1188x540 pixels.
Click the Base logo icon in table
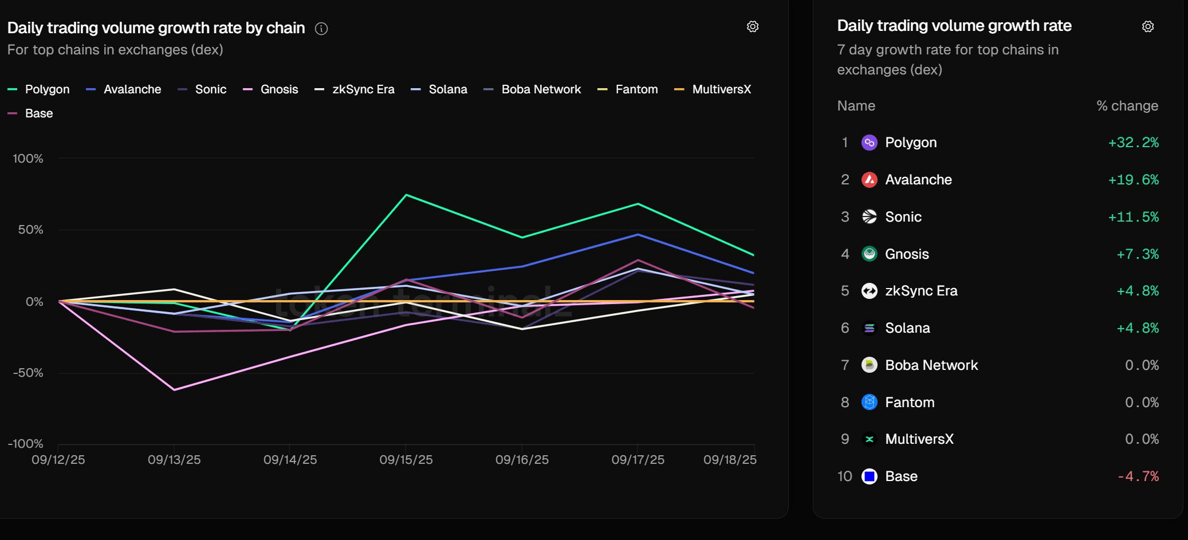click(870, 476)
